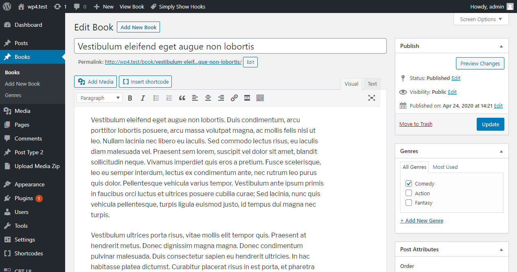Screen dimensions: 517x272
Task: Edit the Public visibility
Action: tap(452, 92)
